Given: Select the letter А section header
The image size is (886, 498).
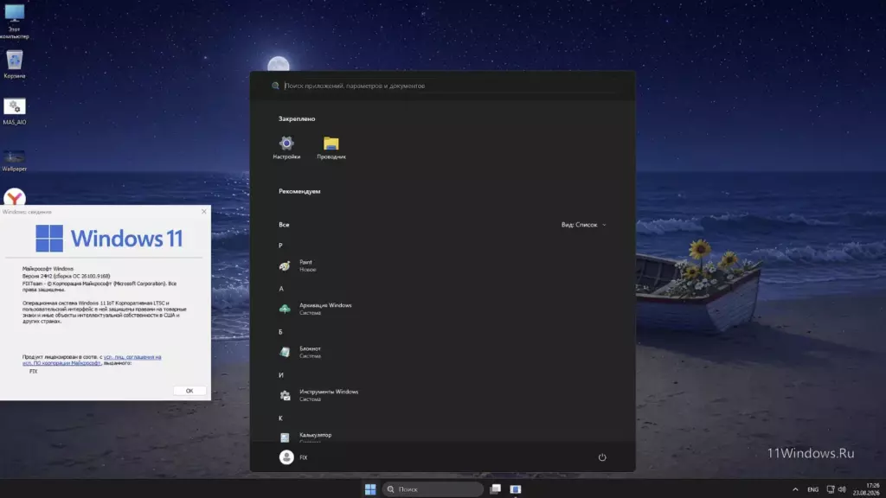Looking at the screenshot, I should pos(281,289).
